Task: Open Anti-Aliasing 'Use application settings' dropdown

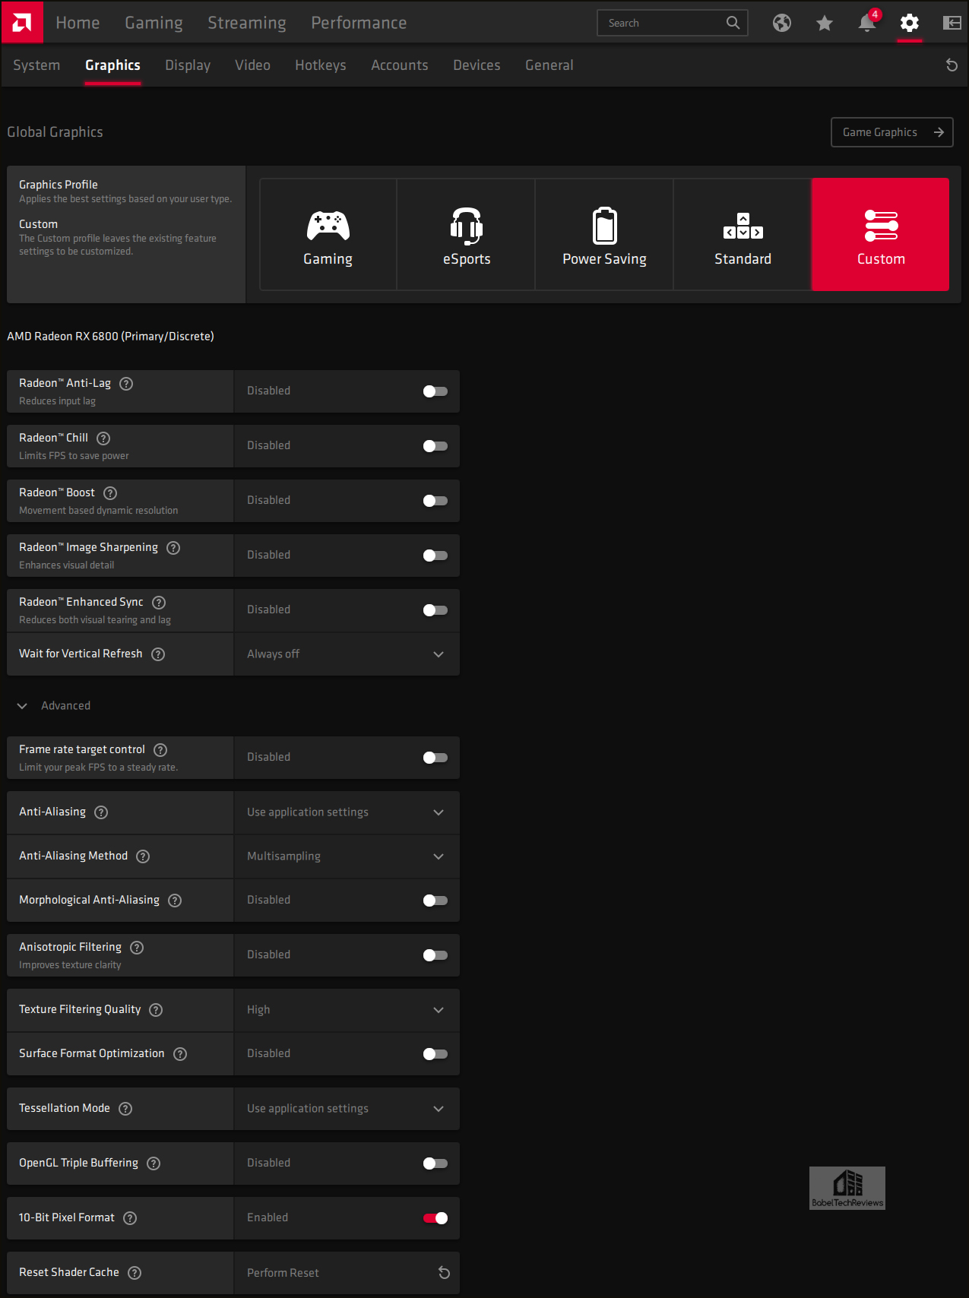Action: (347, 812)
